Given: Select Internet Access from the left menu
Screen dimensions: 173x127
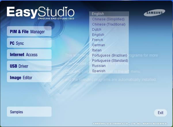Looking at the screenshot, I should point(29,54).
